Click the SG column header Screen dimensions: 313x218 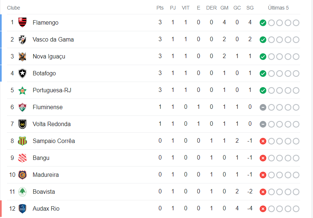tap(250, 8)
